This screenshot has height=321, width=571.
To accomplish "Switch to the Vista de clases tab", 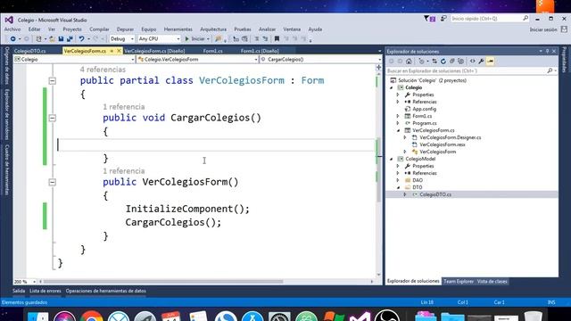I will pos(492,282).
